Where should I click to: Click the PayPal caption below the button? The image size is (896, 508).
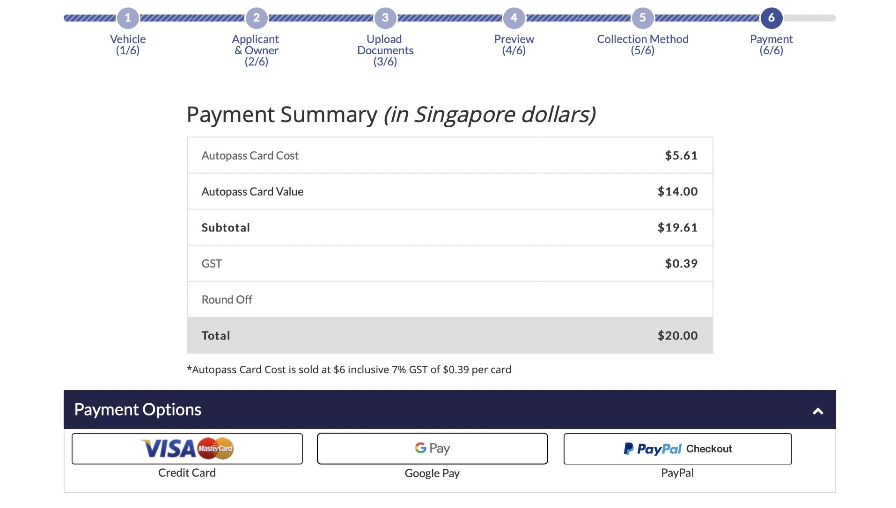point(677,472)
